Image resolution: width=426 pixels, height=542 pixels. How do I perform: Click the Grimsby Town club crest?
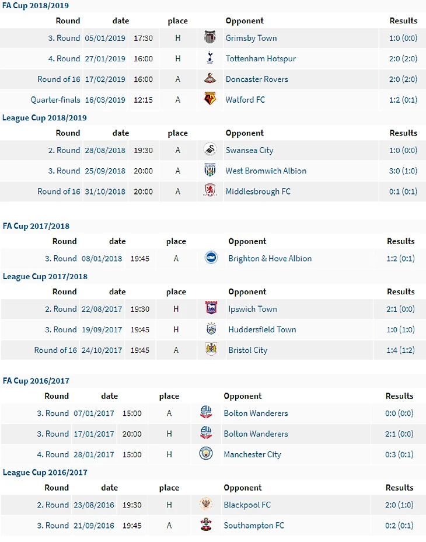[x=210, y=39]
